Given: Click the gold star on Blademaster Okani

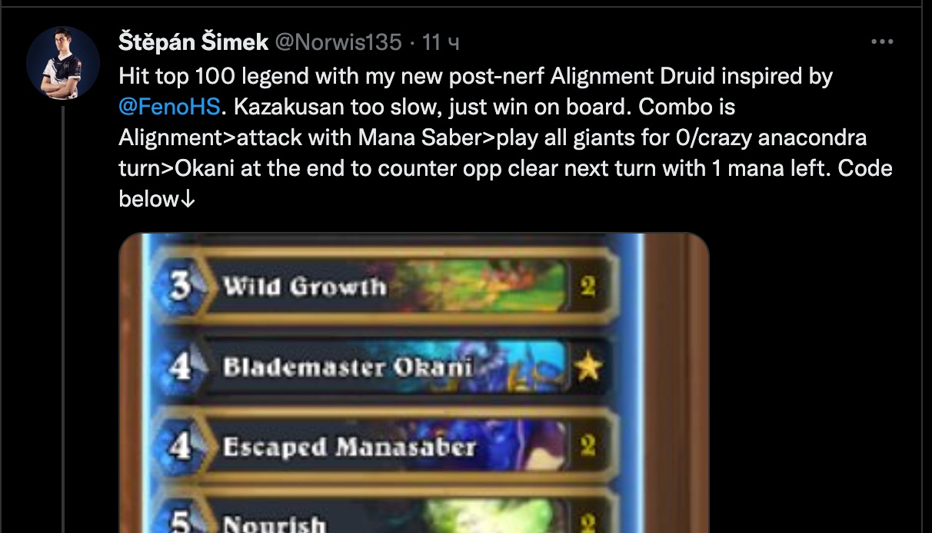Looking at the screenshot, I should tap(588, 367).
